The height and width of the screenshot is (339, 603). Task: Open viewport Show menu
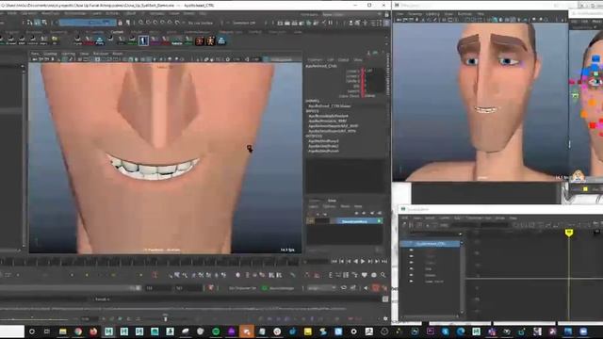click(x=84, y=54)
